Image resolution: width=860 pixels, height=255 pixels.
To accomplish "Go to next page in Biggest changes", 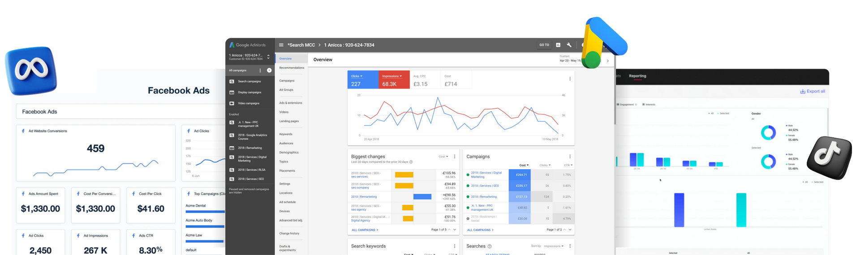I will tap(455, 229).
